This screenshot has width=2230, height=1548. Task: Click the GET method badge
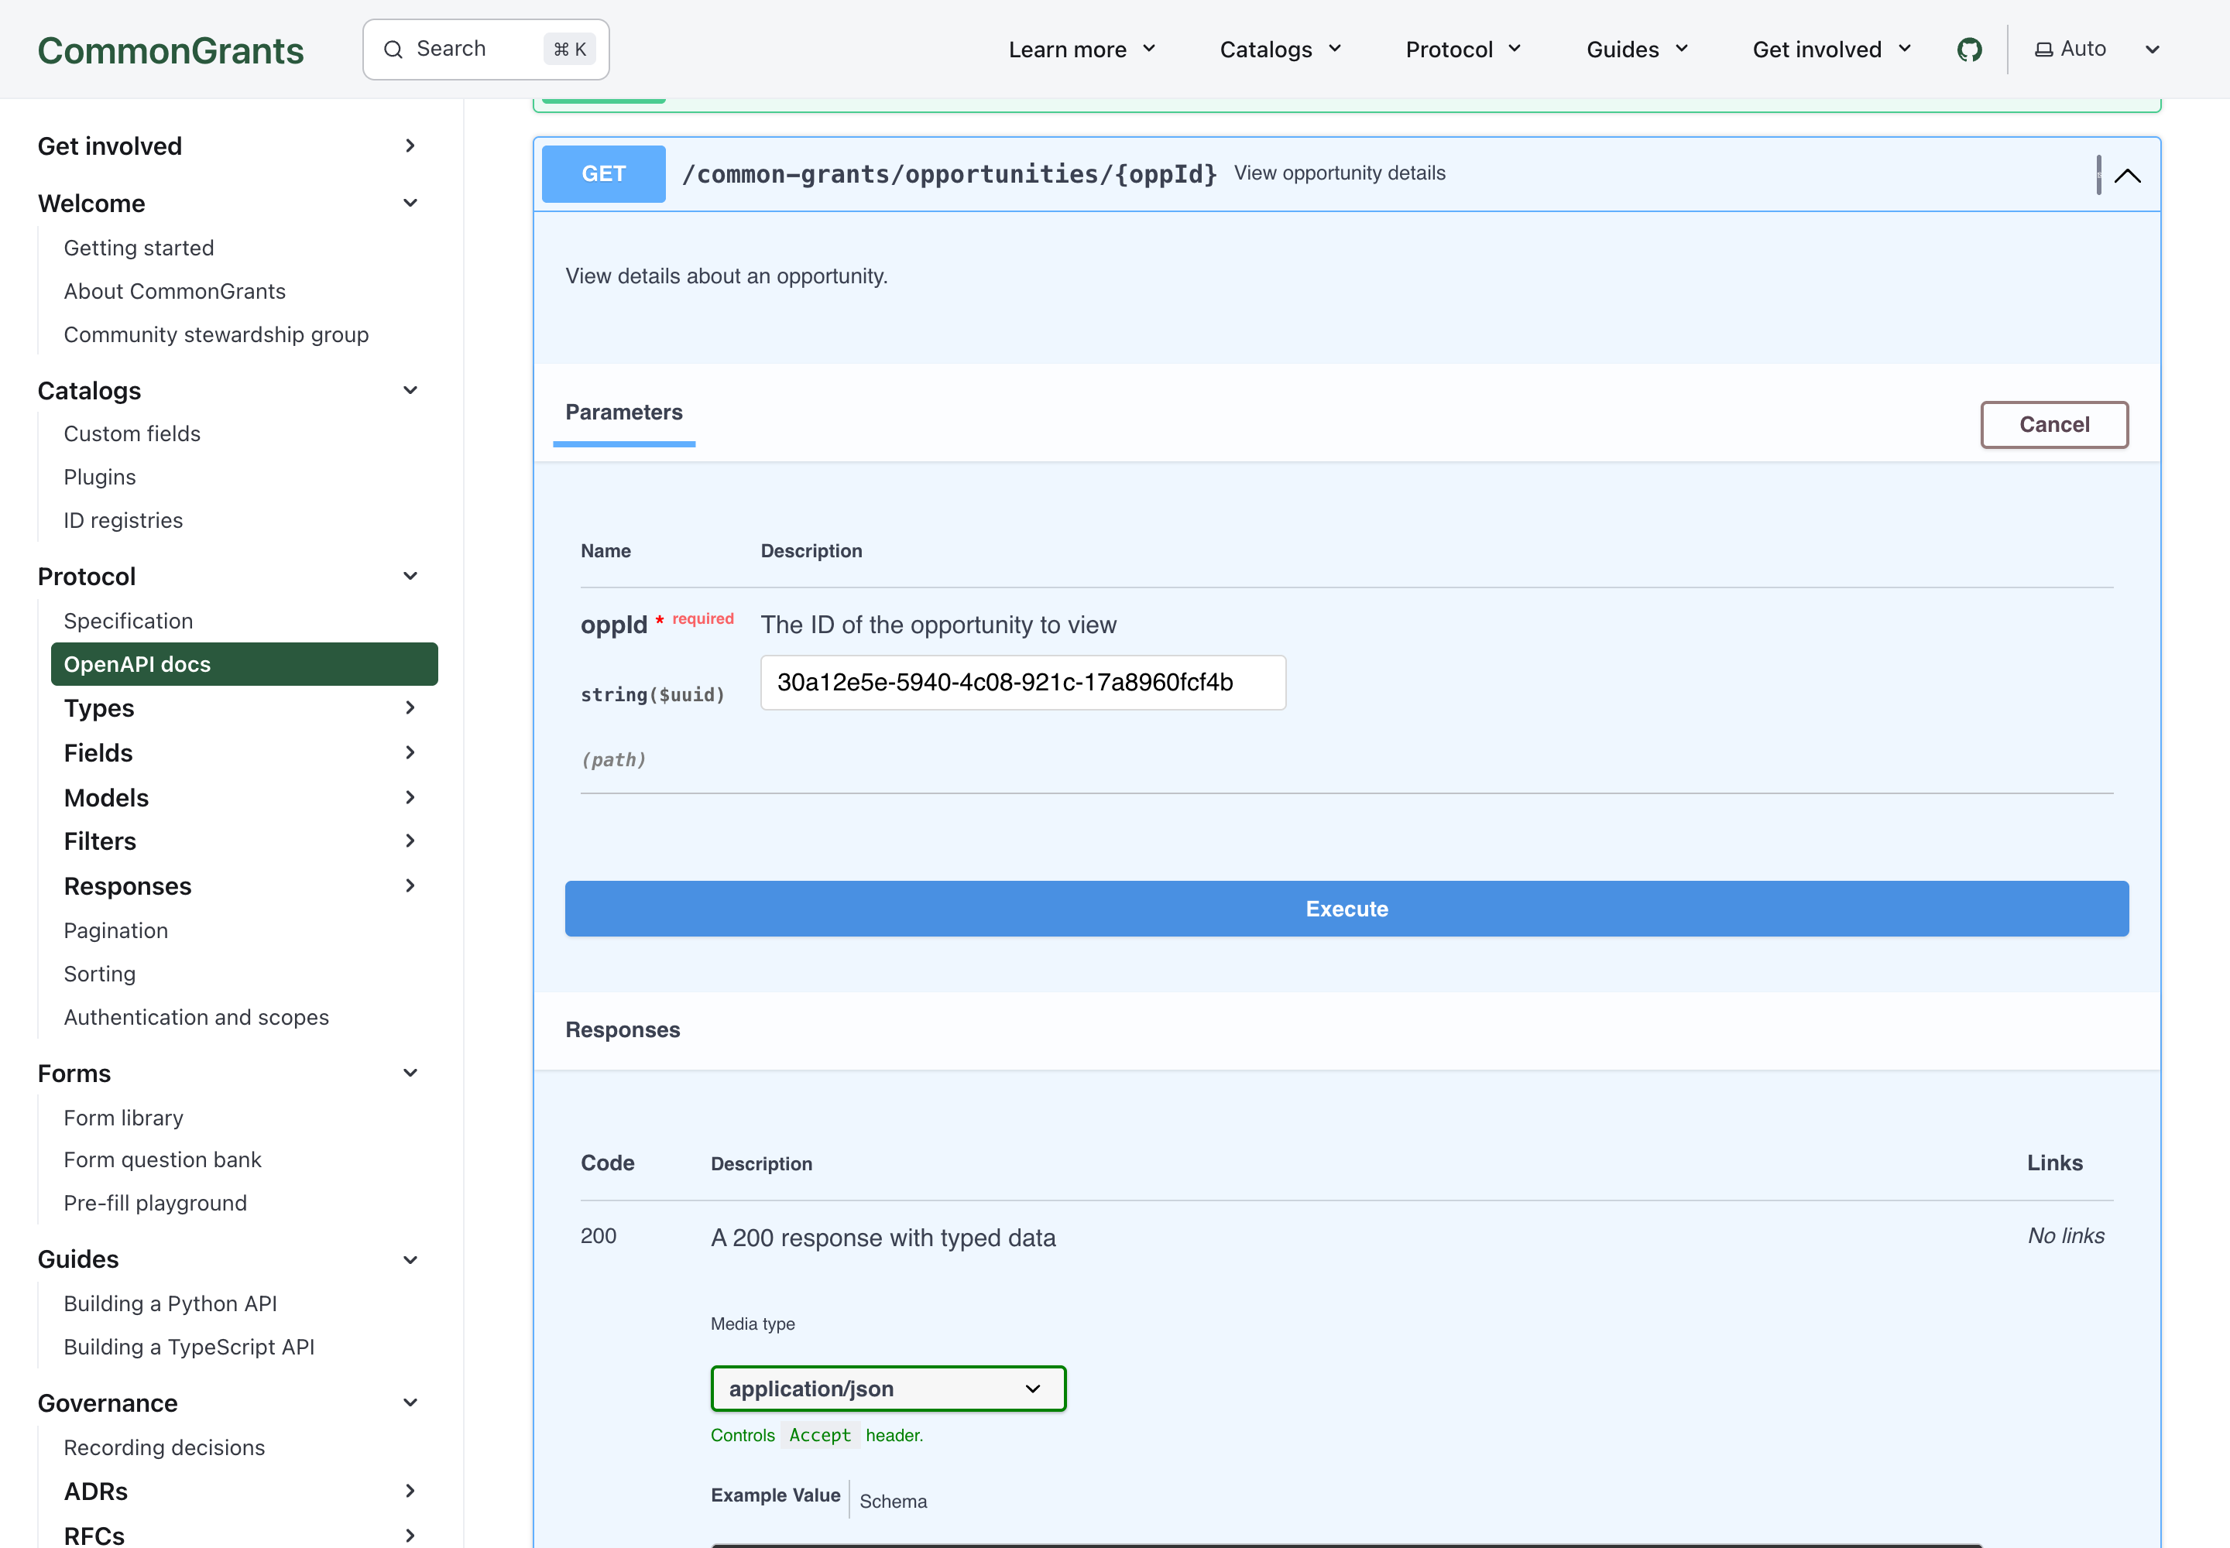(x=604, y=173)
